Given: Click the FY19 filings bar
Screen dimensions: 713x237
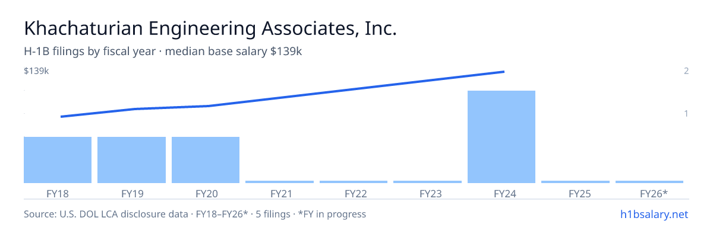Looking at the screenshot, I should pos(131,160).
